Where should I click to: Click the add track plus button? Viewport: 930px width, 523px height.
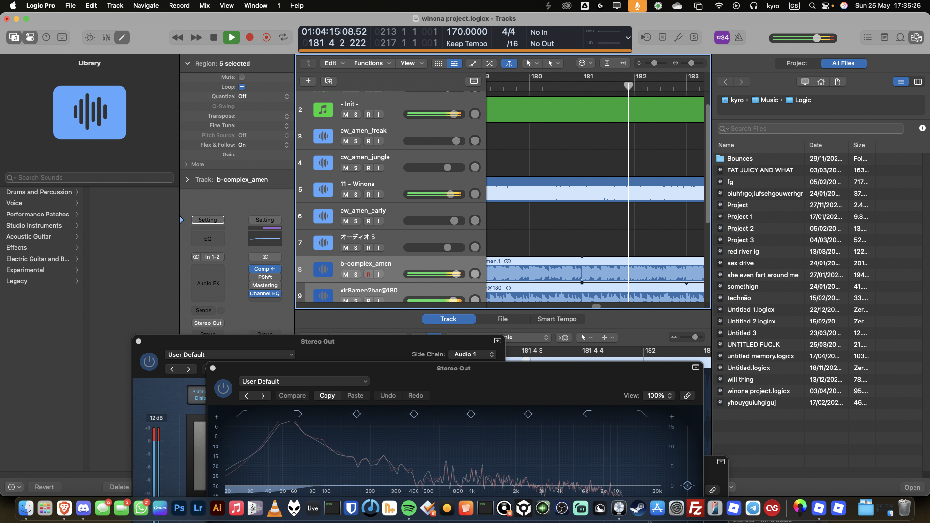click(308, 81)
